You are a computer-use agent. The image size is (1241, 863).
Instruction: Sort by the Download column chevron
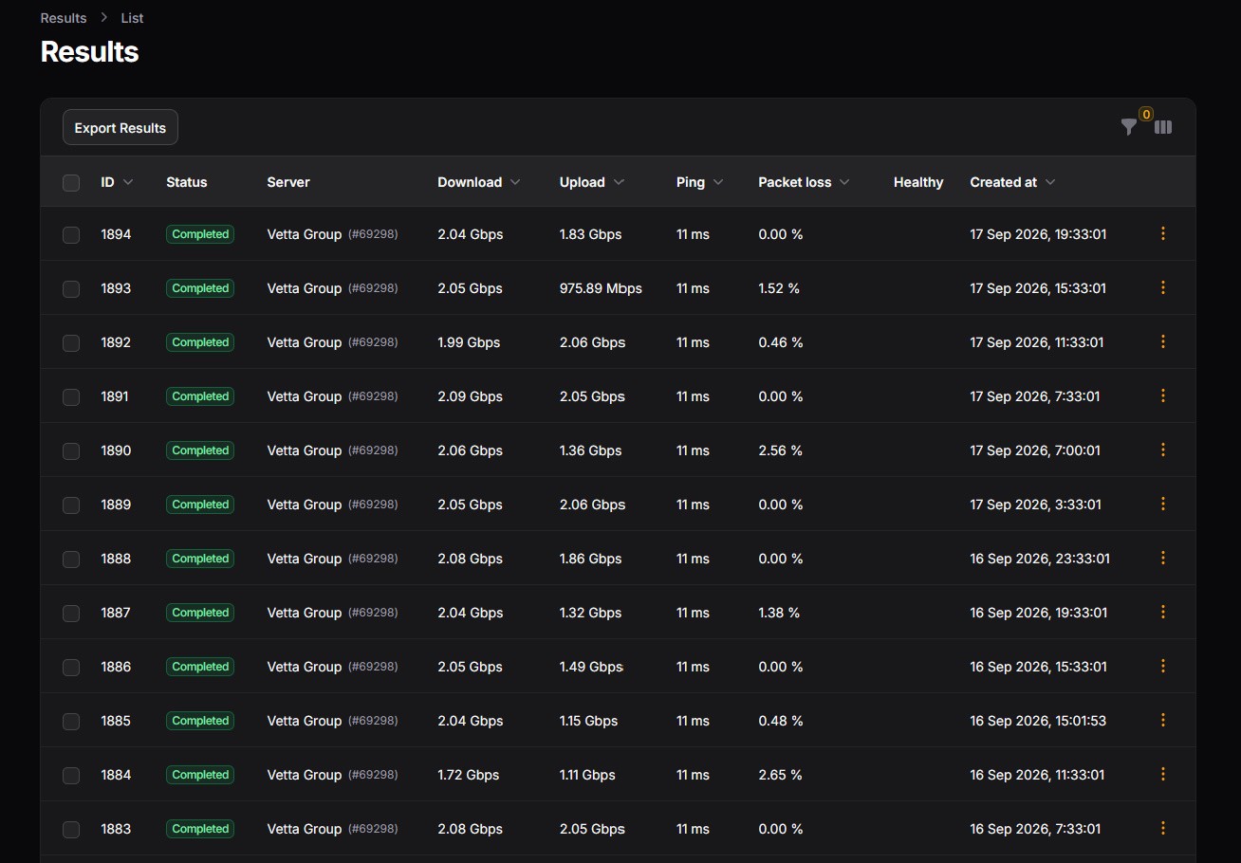[515, 182]
